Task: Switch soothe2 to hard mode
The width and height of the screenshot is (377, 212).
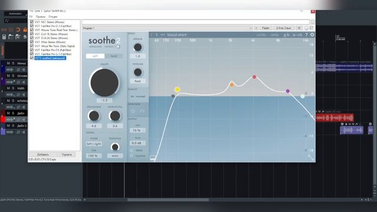Action: point(114,56)
